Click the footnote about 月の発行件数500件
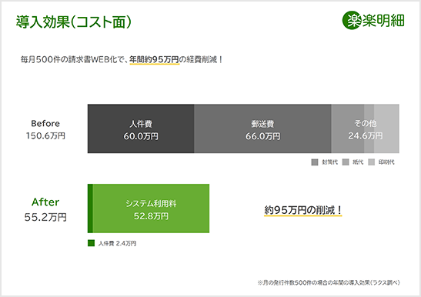 329,282
